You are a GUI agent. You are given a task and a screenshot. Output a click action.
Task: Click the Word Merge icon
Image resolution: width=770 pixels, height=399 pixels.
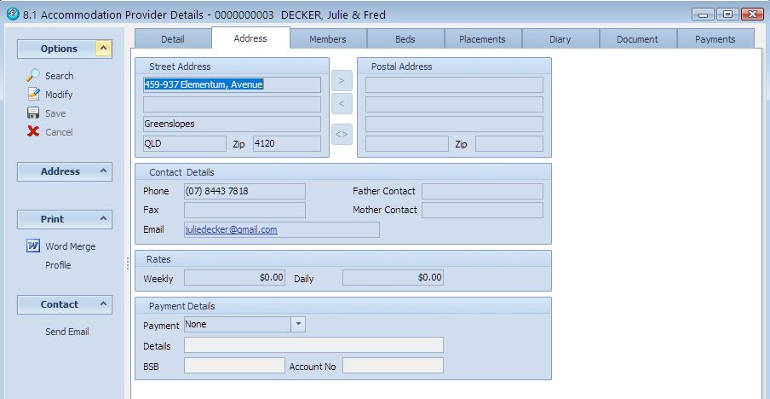(x=33, y=246)
